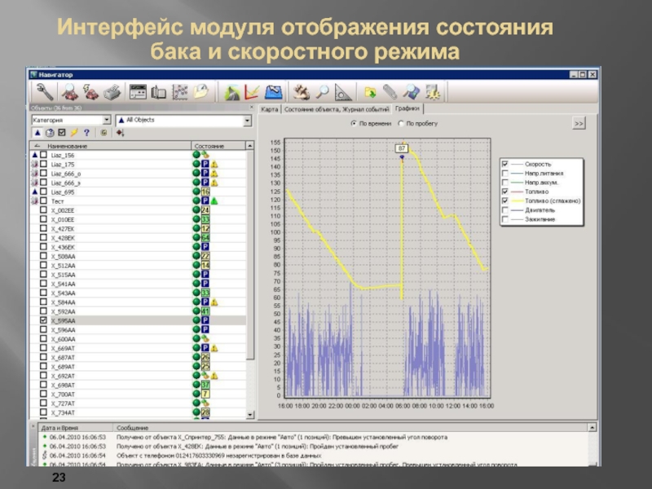Click the printer icon in toolbar

click(x=112, y=92)
